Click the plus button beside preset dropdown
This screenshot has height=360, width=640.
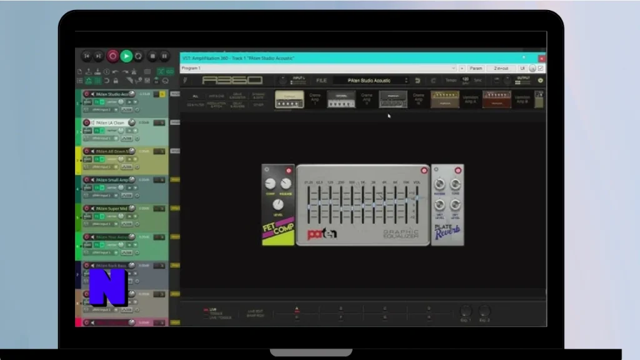click(462, 69)
